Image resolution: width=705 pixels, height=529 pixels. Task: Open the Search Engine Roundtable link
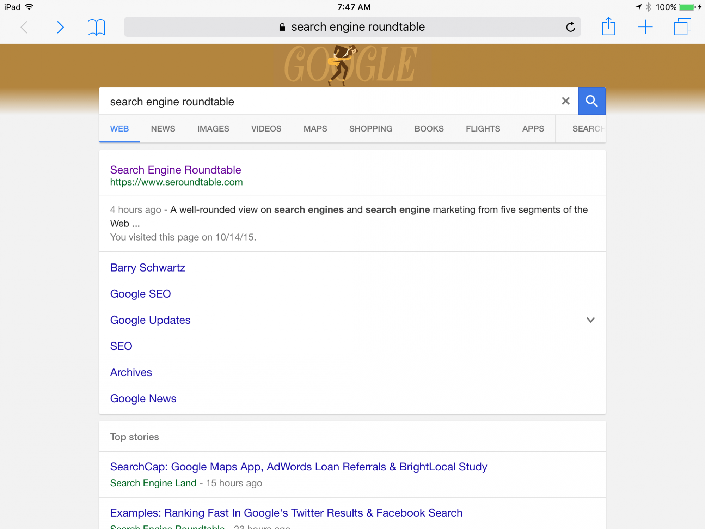(176, 170)
